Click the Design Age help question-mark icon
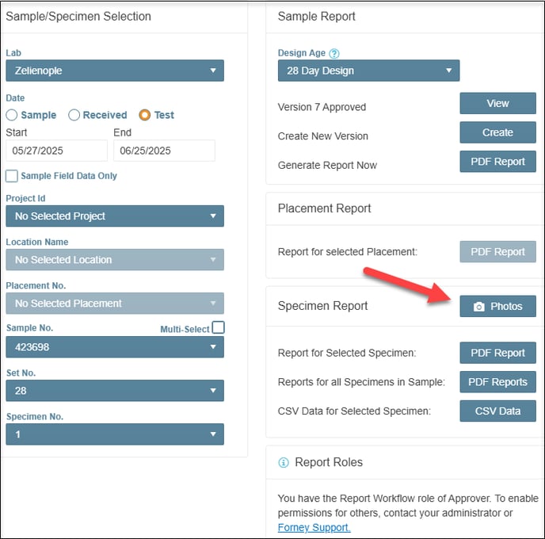This screenshot has width=545, height=539. pyautogui.click(x=334, y=53)
